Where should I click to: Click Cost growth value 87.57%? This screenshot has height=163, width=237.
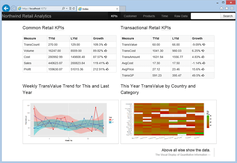[98, 57]
